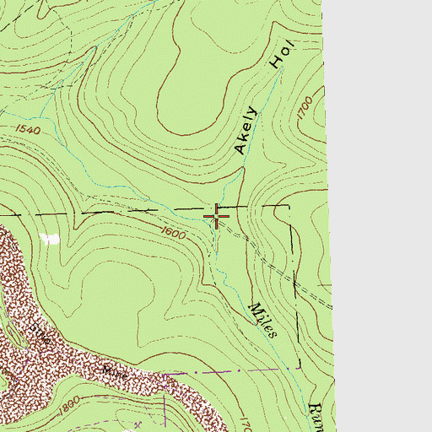This screenshot has width=432, height=432.
Task: Click the '1800' contour elevation label
Action: coord(69,406)
